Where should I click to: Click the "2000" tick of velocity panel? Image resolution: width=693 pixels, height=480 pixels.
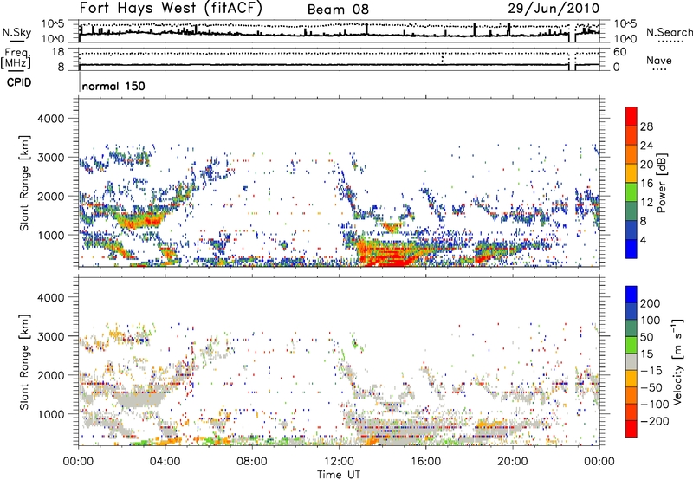click(x=50, y=376)
